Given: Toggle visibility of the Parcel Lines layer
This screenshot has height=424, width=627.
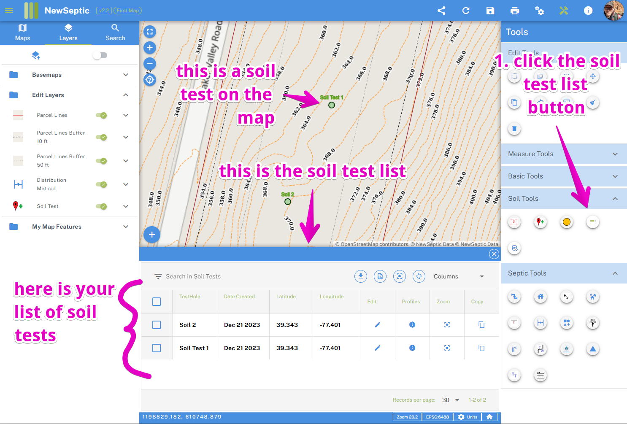Looking at the screenshot, I should [x=101, y=115].
